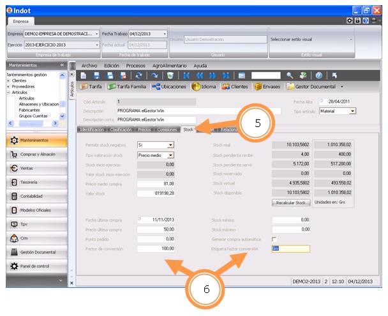Click the Factor de conversión input field
The height and width of the screenshot is (316, 388).
coord(156,249)
